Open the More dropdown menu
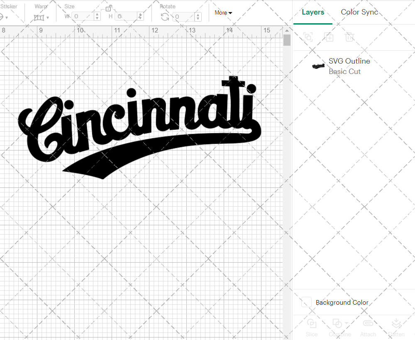Screen dimensions: 415x340 (x=223, y=12)
